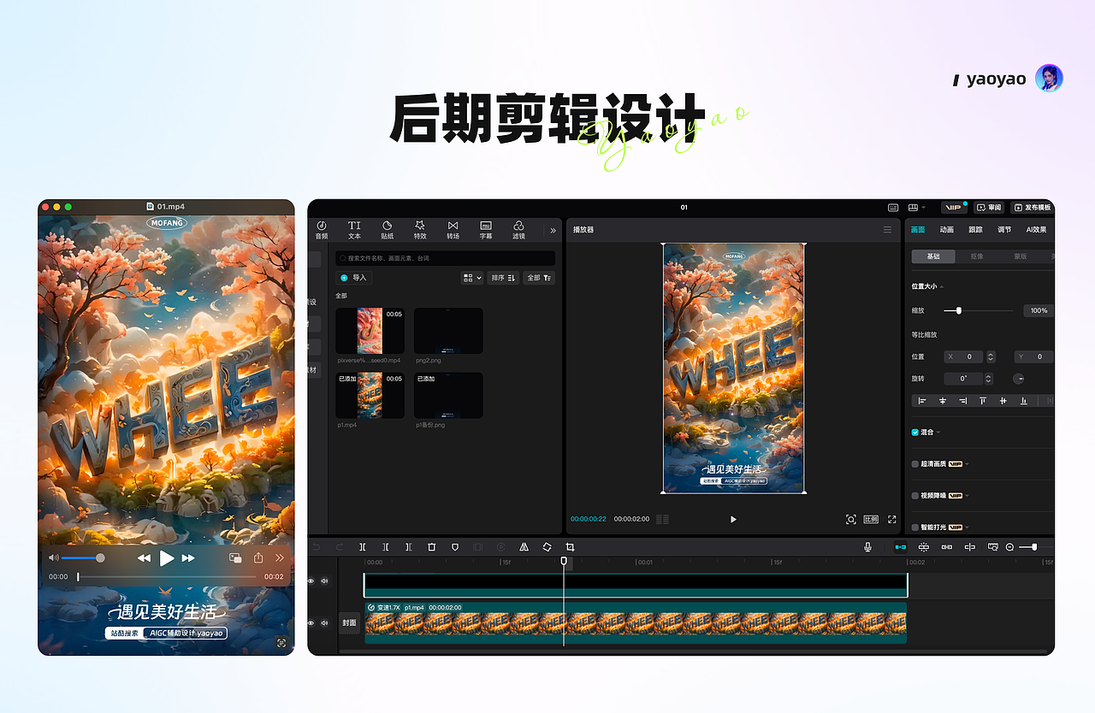The image size is (1095, 713).
Task: Delete the selected clip with trash icon
Action: (x=431, y=547)
